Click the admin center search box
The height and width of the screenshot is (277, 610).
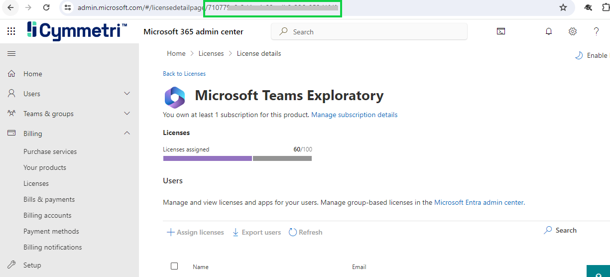[369, 32]
